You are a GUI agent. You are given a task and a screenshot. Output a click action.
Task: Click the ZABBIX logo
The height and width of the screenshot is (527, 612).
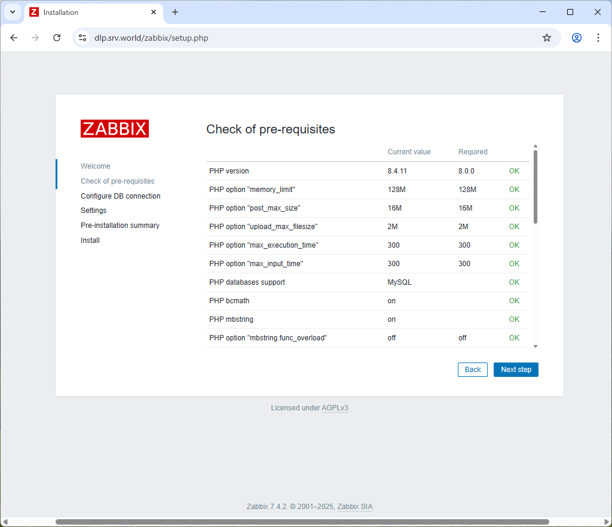point(115,129)
